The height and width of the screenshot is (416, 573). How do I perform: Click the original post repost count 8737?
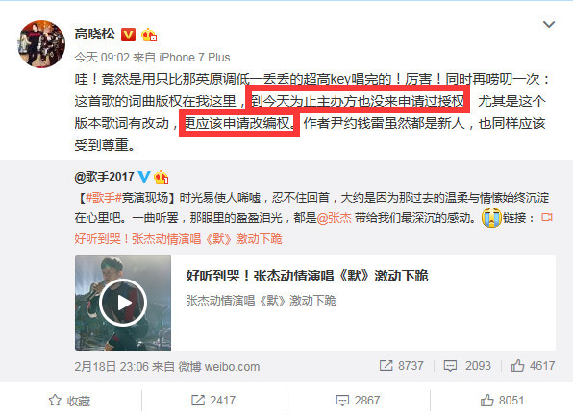[x=401, y=366]
